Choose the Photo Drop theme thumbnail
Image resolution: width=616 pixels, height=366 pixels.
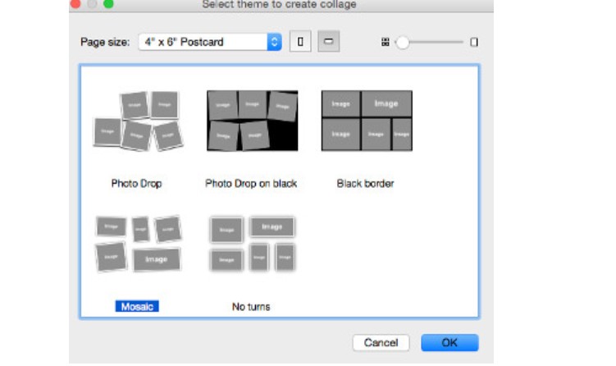pos(138,121)
